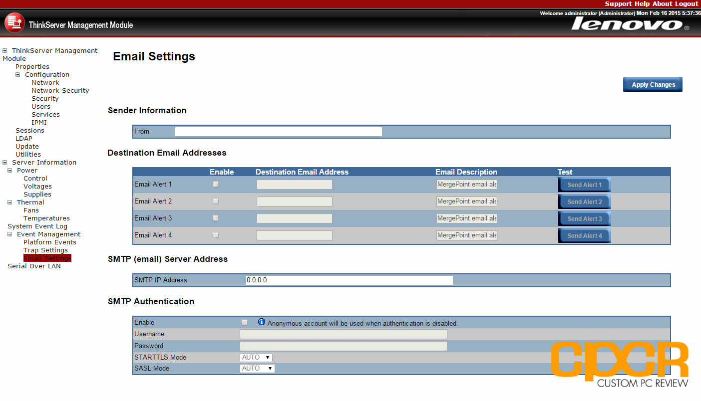Open Serial Over LAN
The image size is (701, 401).
pos(34,266)
